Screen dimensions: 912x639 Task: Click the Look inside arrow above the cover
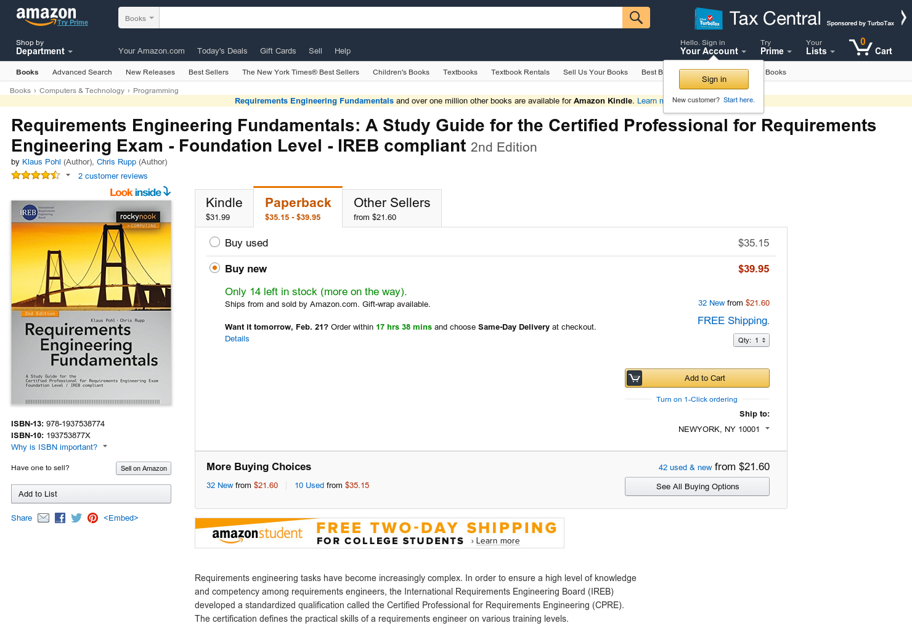pyautogui.click(x=165, y=192)
